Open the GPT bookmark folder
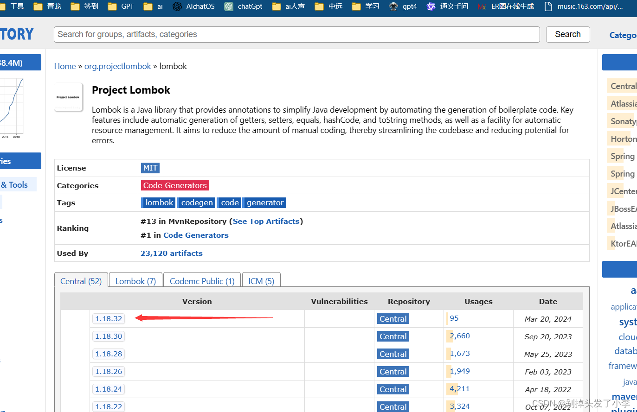Screen dimensions: 637x412 (121, 6)
